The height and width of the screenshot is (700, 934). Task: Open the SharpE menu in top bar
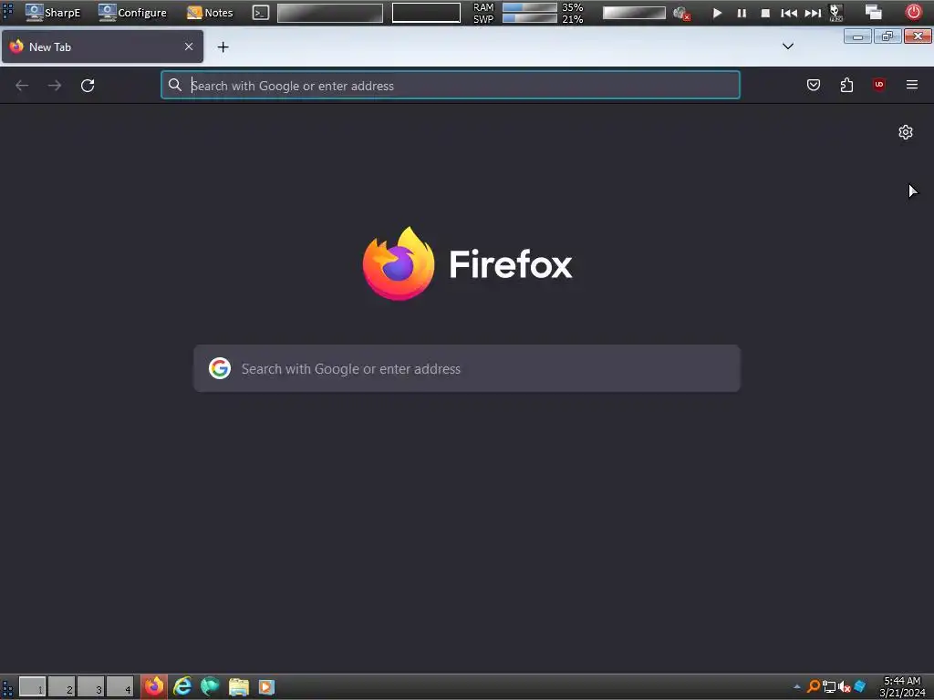tap(52, 13)
